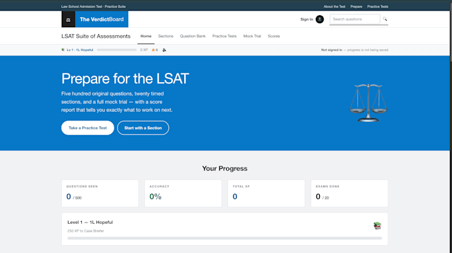Click the Lv 1 - 1L Hopeful level link
Screen dimensions: 452x253
[80, 50]
